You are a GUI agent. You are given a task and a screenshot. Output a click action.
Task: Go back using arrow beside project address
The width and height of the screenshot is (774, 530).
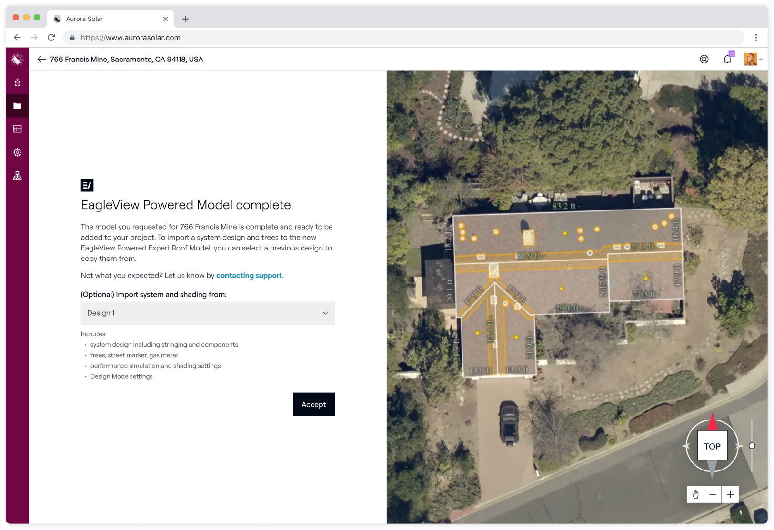pos(41,59)
